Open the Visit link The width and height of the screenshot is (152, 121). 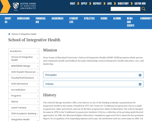(73, 4)
